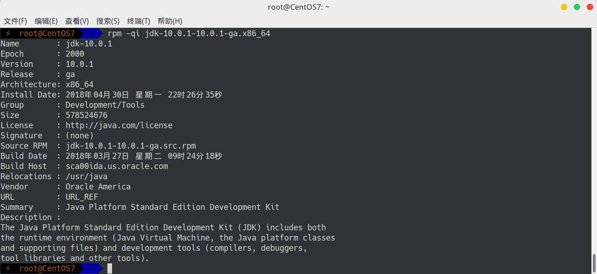Open the http://java.com/license link

119,125
